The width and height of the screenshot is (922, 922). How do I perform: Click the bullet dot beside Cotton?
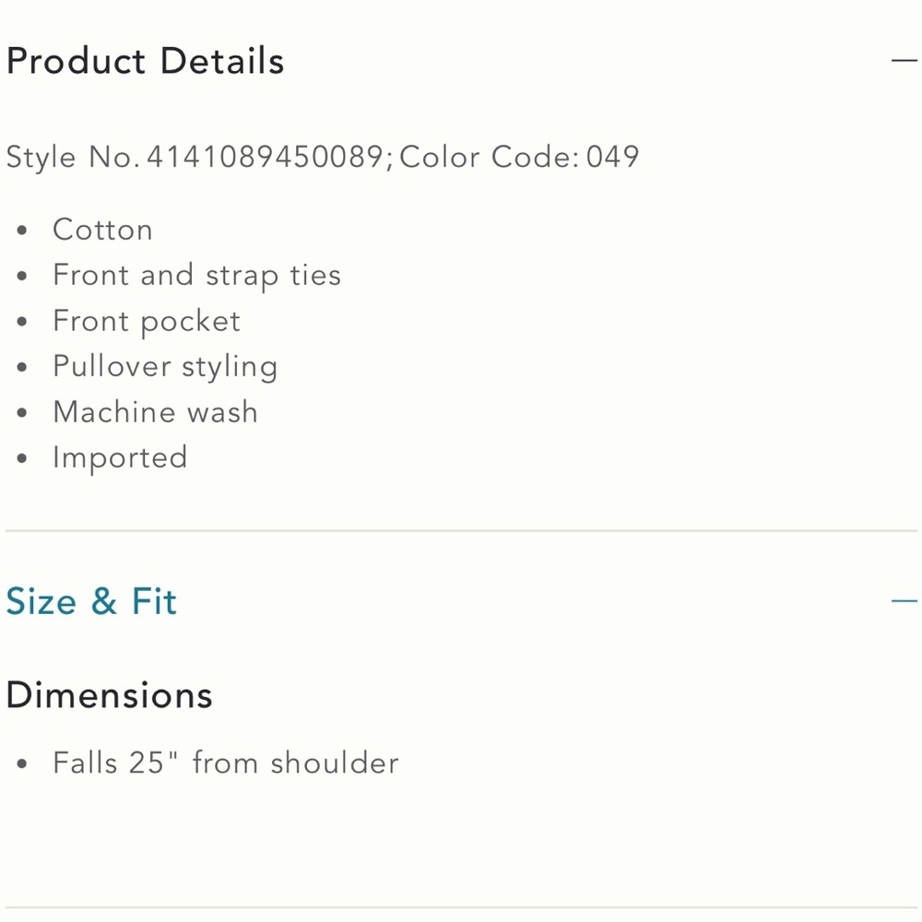[22, 230]
